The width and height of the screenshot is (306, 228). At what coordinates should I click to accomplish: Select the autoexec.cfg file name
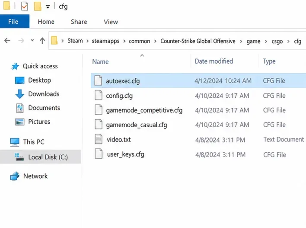pyautogui.click(x=123, y=81)
